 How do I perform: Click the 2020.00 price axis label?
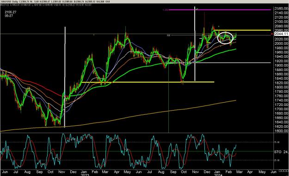281,39
